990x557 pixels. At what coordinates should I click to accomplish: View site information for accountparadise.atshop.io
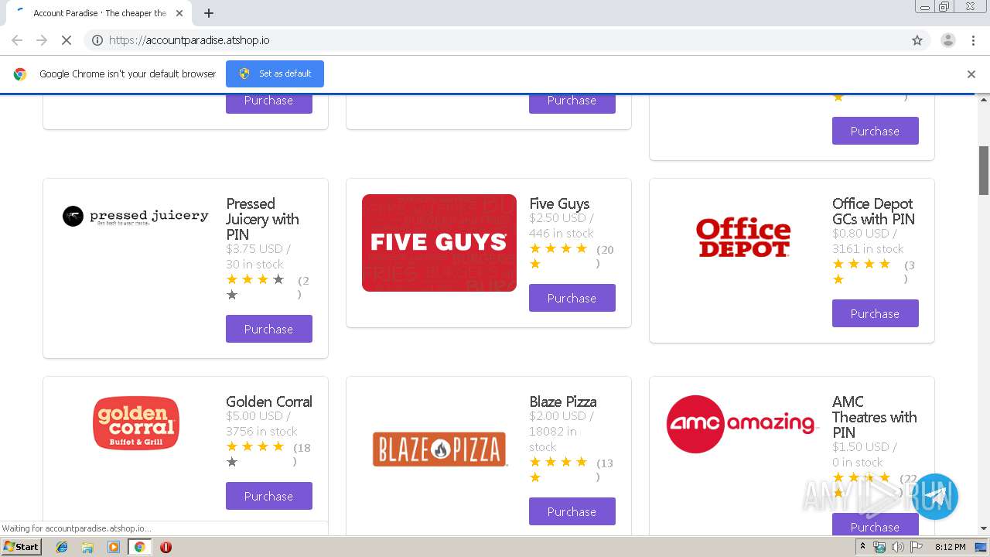97,40
